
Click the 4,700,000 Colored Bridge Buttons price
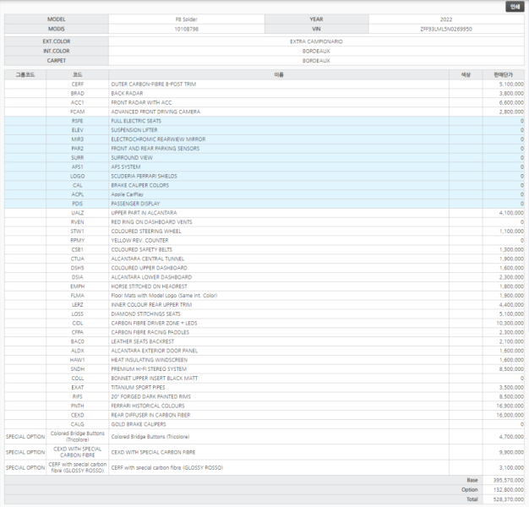pyautogui.click(x=511, y=437)
